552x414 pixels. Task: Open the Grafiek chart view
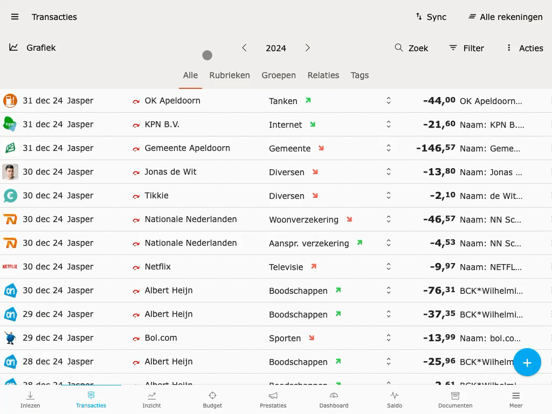[x=32, y=47]
